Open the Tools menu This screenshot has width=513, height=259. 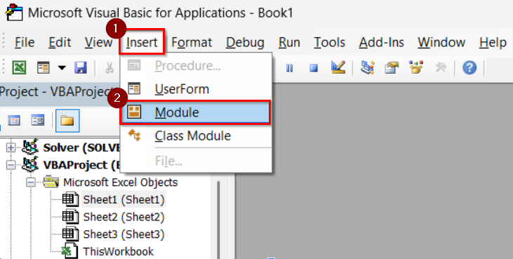coord(329,42)
